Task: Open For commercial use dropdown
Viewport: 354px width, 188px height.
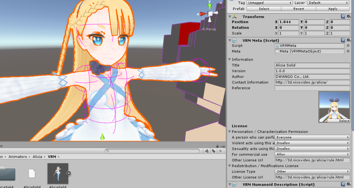Action: pos(312,155)
